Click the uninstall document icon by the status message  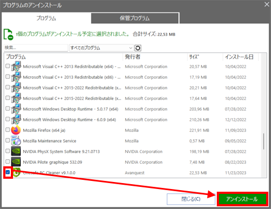[x=8, y=34]
